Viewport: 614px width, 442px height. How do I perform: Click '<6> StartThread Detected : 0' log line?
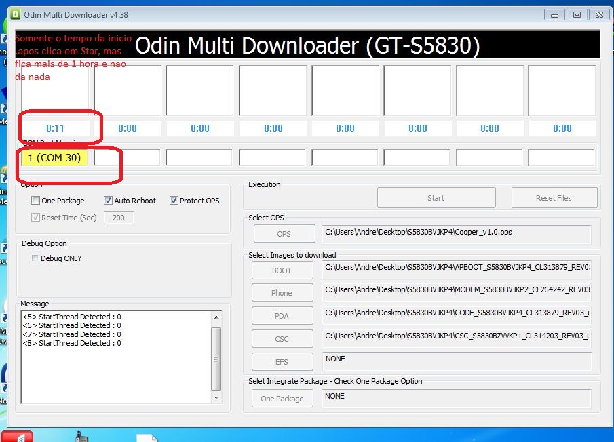[x=72, y=325]
